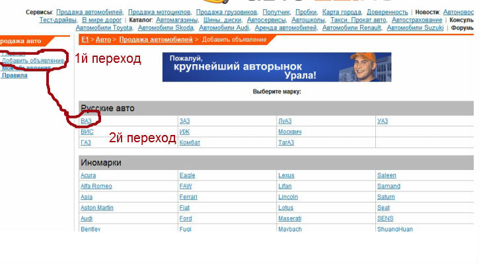Image resolution: width=479 pixels, height=264 pixels.
Task: Click Добавить объявление in the sidebar
Action: tap(33, 61)
